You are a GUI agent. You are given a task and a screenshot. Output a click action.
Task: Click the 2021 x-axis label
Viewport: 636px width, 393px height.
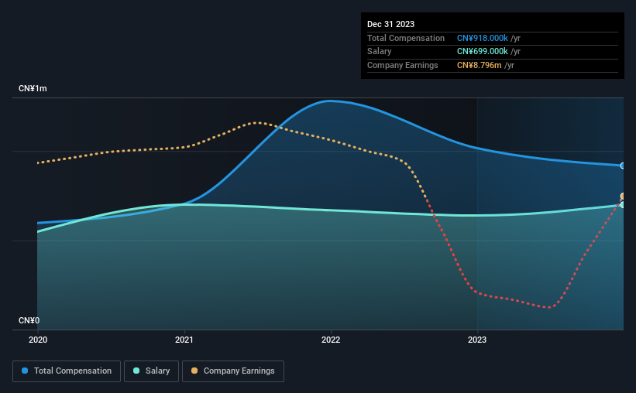(184, 340)
